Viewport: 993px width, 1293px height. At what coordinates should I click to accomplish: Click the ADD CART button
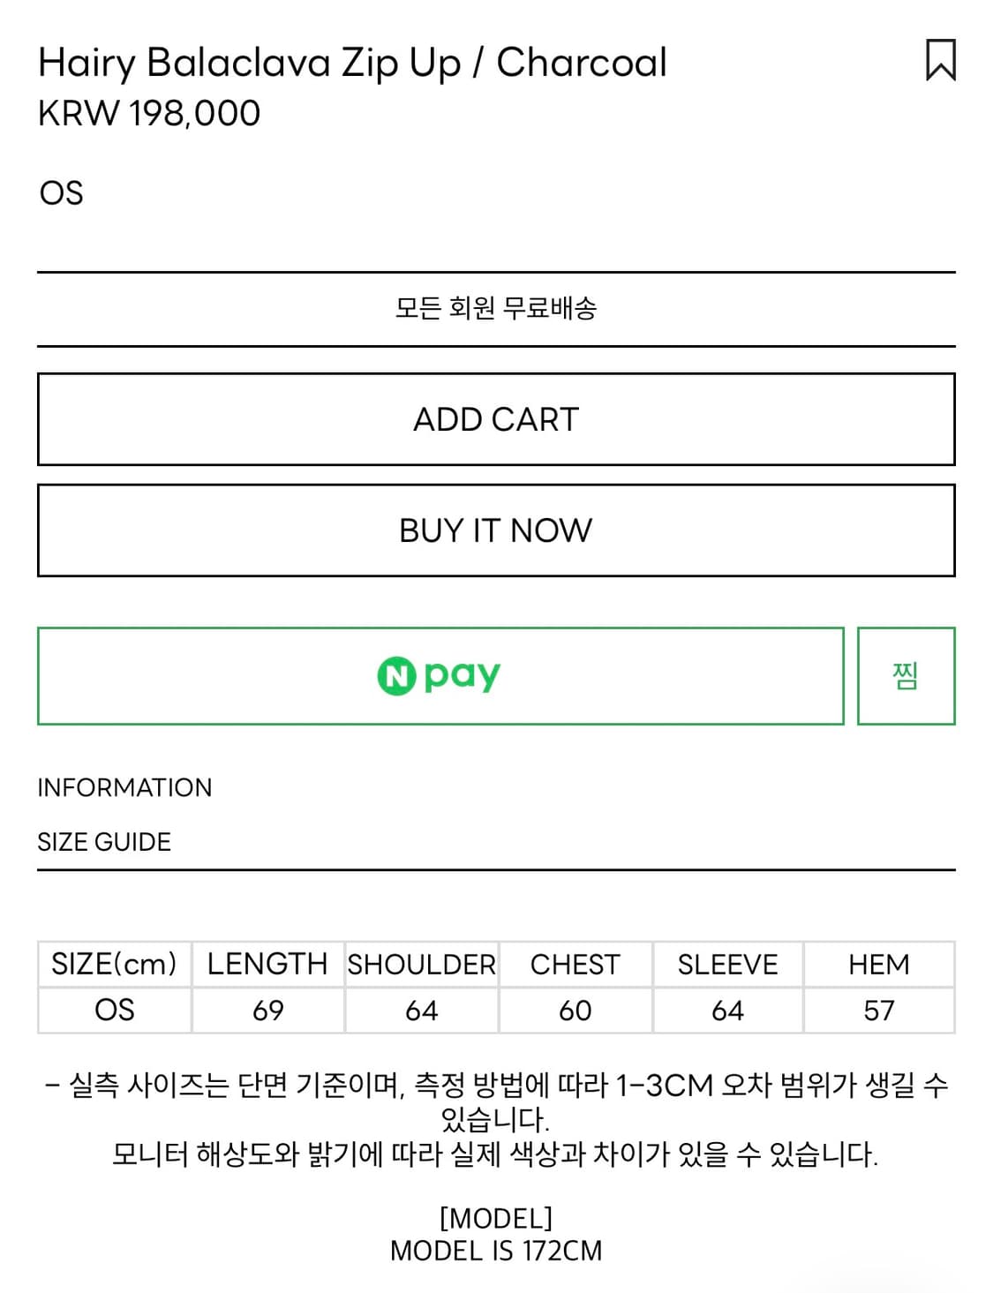pos(496,419)
